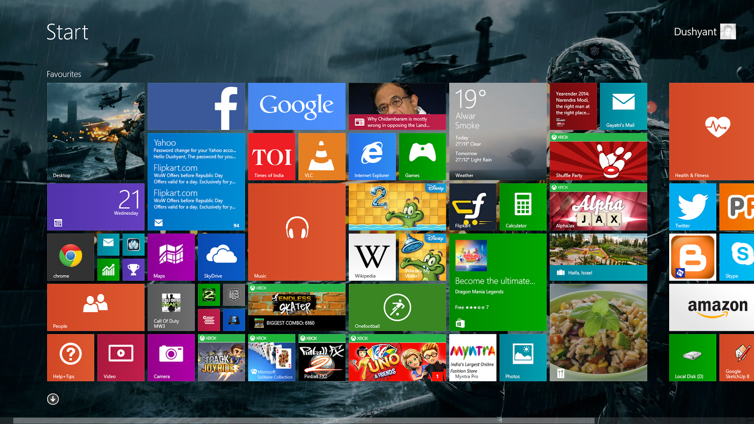Open the small Sports trophy tile
The image size is (754, 424).
(x=133, y=270)
